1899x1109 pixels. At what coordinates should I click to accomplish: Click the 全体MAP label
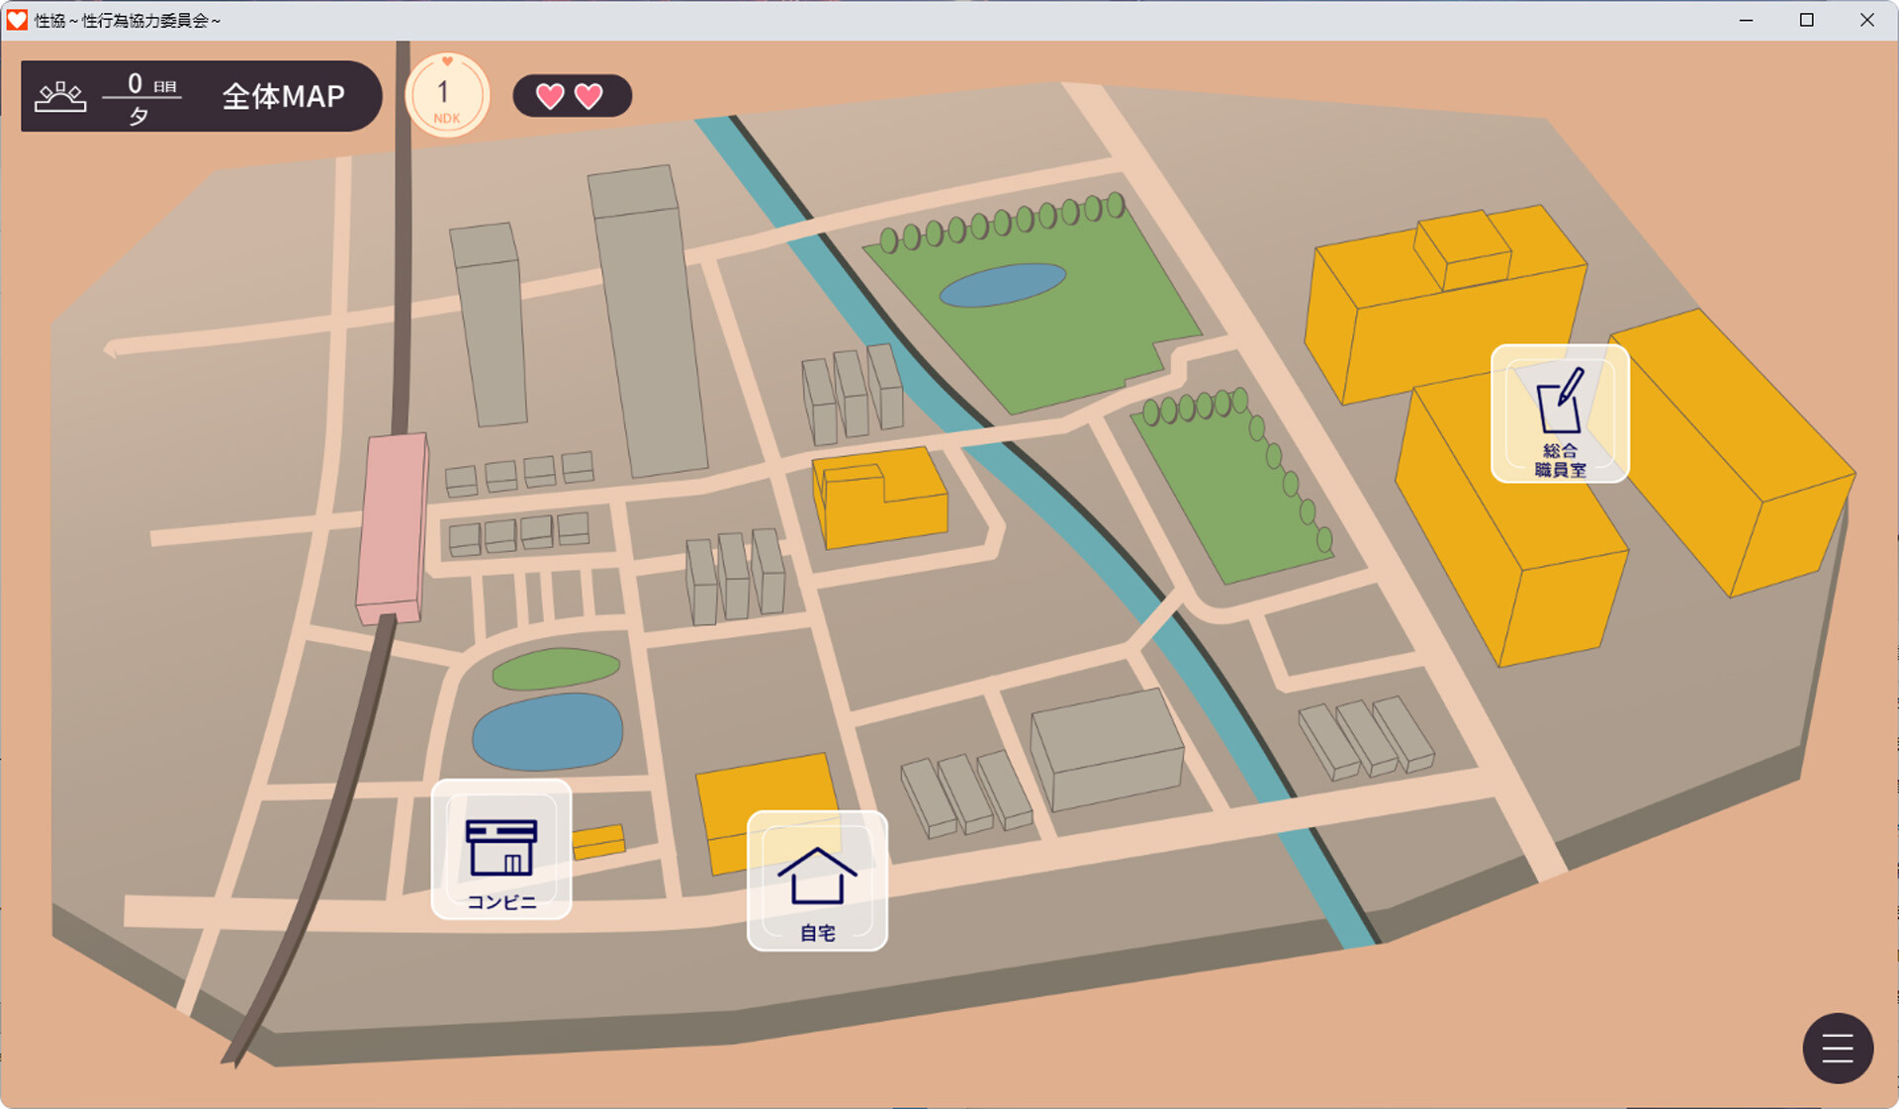[284, 96]
